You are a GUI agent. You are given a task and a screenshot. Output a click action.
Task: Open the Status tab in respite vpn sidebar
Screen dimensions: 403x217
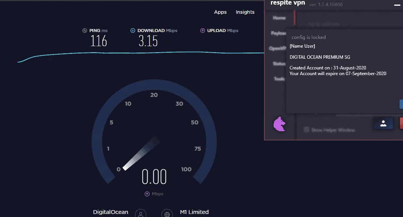tap(279, 64)
